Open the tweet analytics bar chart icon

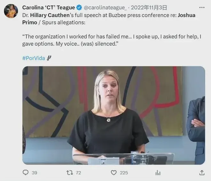pyautogui.click(x=158, y=173)
